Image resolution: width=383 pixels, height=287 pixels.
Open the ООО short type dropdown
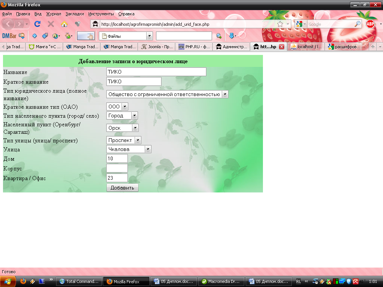(117, 107)
